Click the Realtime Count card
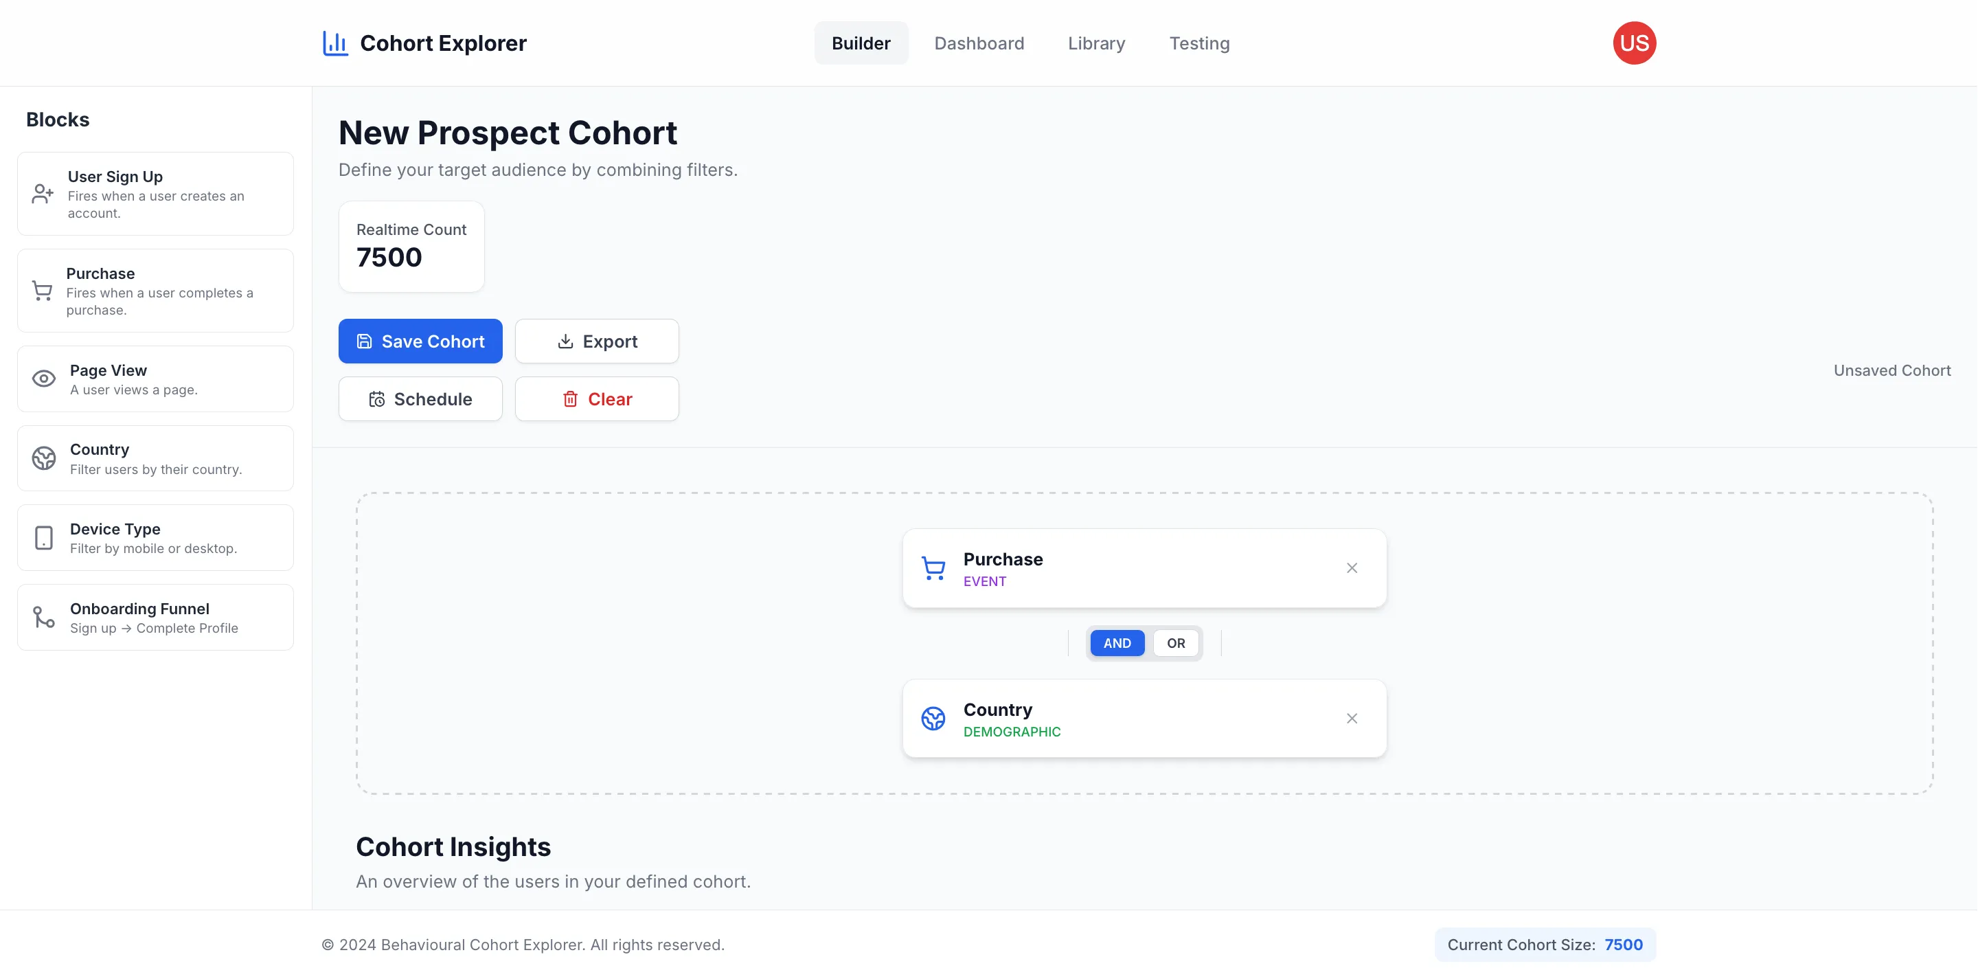Viewport: 1978px width, 979px height. (x=411, y=247)
